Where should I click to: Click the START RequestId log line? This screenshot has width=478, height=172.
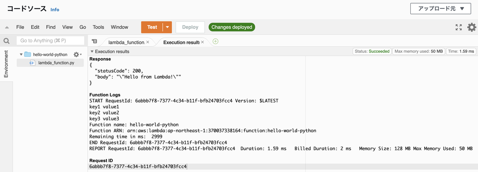(184, 101)
